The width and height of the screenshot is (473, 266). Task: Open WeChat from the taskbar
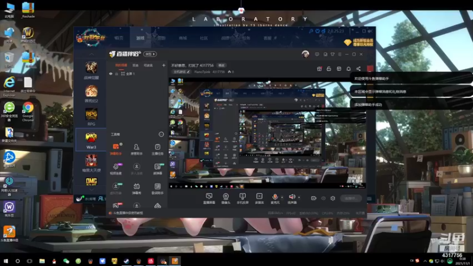66,261
